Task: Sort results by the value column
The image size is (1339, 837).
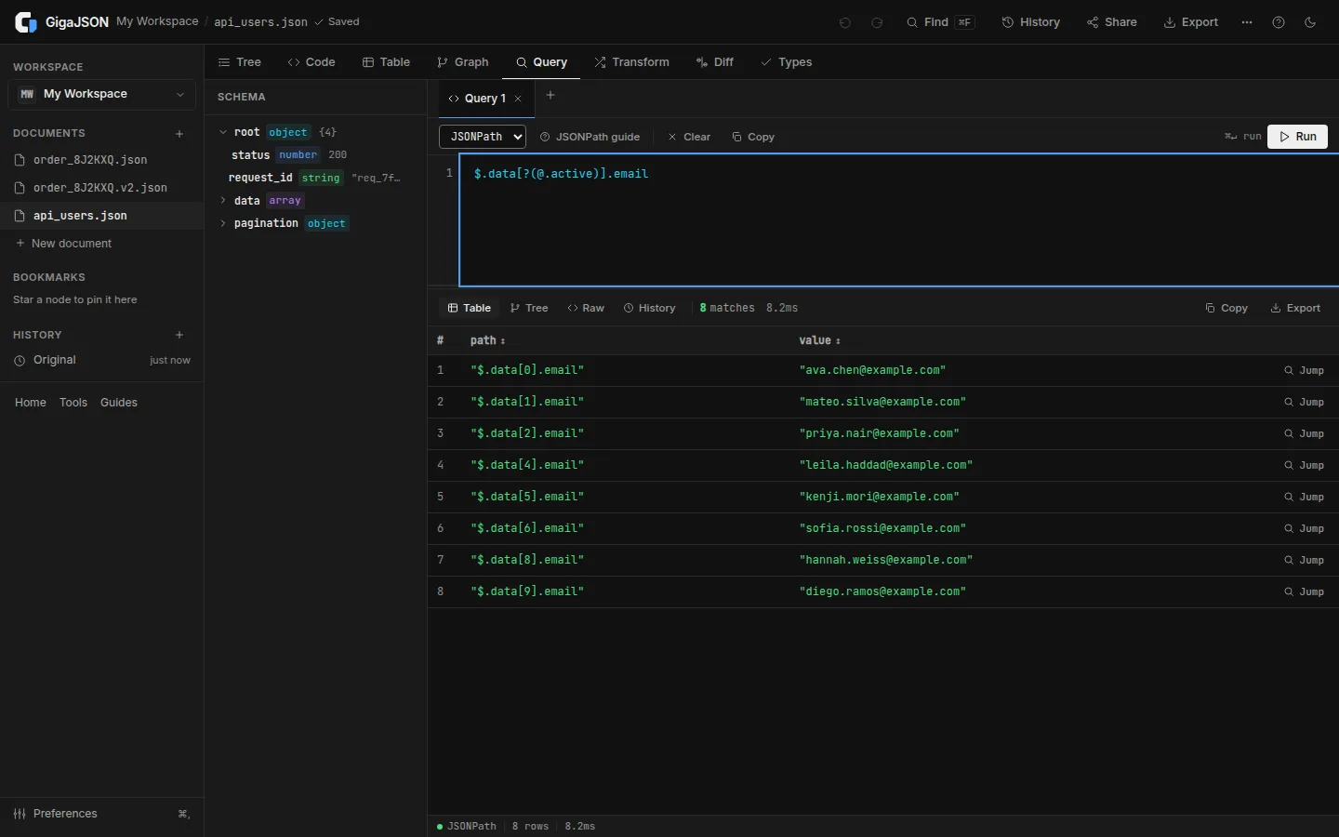Action: pyautogui.click(x=820, y=340)
